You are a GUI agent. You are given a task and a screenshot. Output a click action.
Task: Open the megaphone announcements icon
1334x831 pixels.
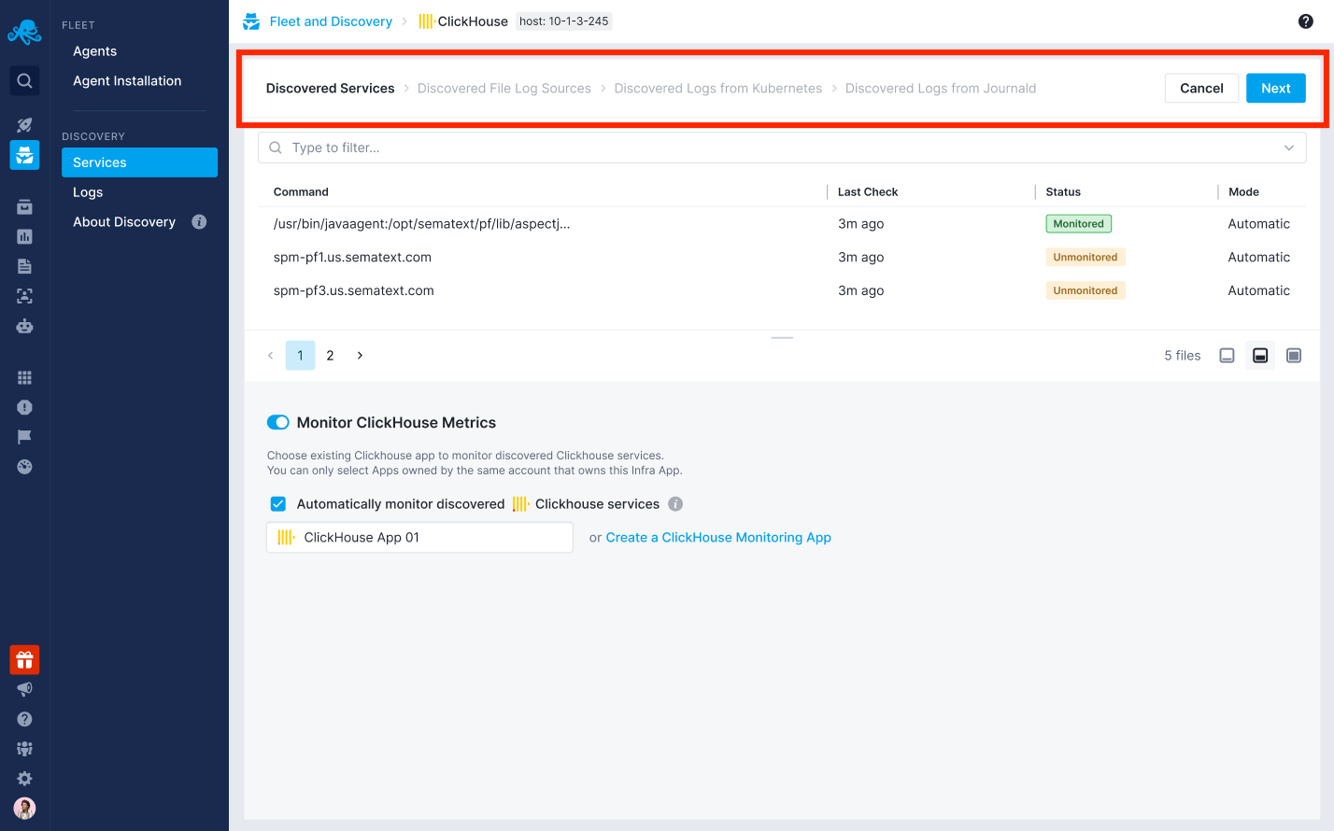pyautogui.click(x=25, y=689)
